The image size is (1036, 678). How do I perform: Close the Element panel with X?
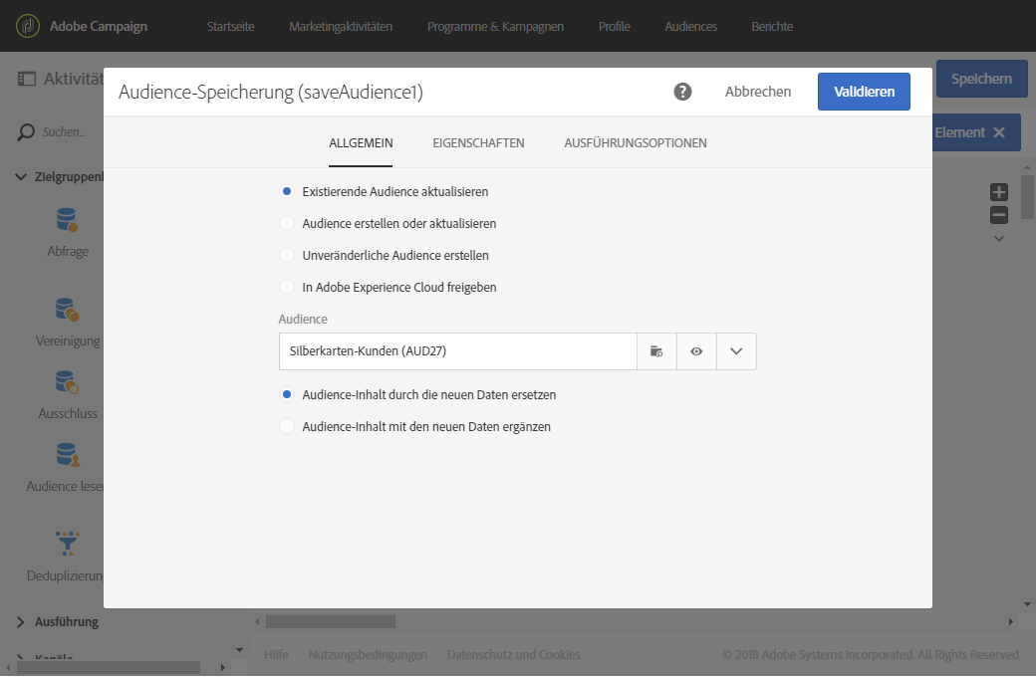point(999,132)
